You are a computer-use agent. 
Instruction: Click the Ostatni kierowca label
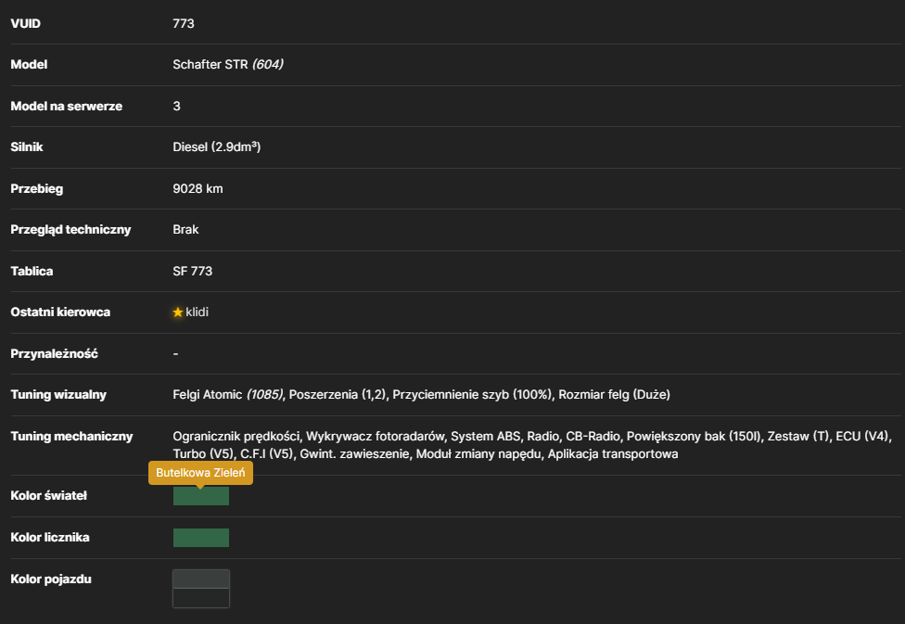[x=60, y=312]
